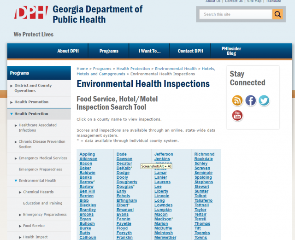This screenshot has height=240, width=295.
Task: Select Meriwether county link
Action: click(x=165, y=238)
